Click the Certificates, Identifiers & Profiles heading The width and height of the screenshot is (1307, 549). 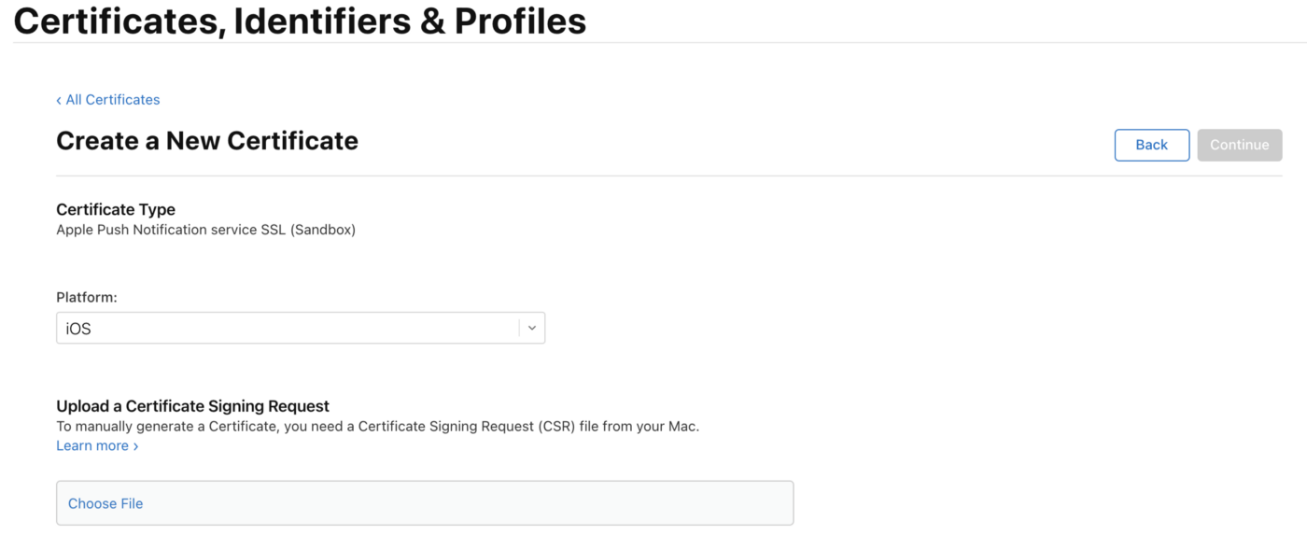point(299,21)
